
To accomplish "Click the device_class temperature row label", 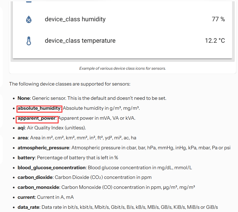I will [x=80, y=40].
